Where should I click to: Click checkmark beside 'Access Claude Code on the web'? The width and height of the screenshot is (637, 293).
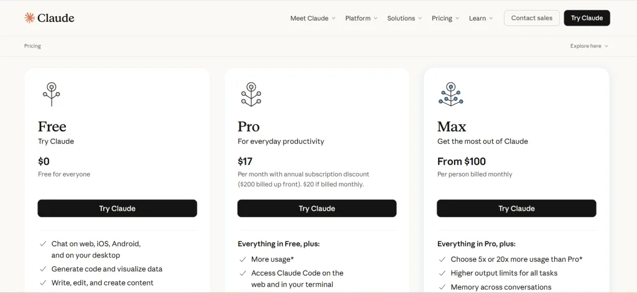click(243, 273)
